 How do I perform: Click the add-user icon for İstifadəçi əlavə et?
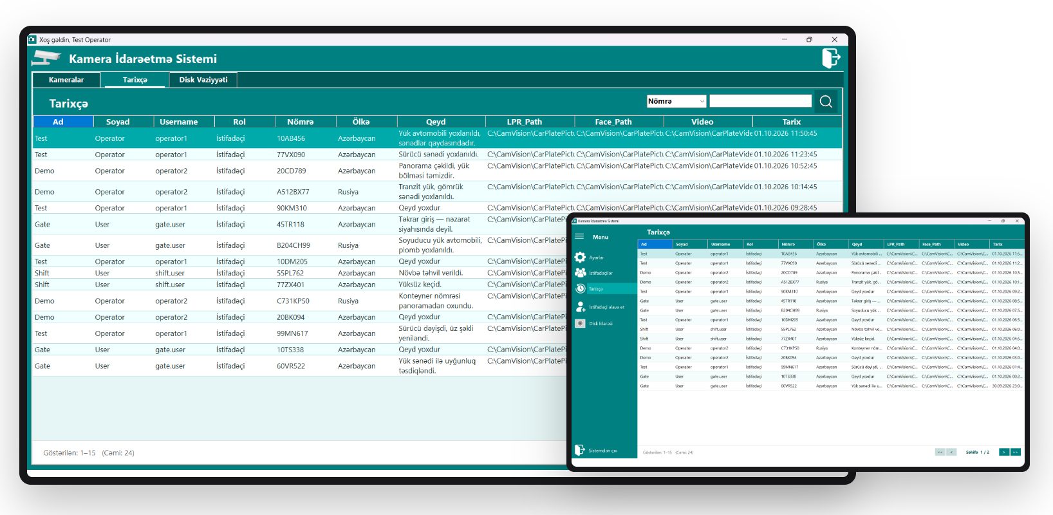point(580,306)
